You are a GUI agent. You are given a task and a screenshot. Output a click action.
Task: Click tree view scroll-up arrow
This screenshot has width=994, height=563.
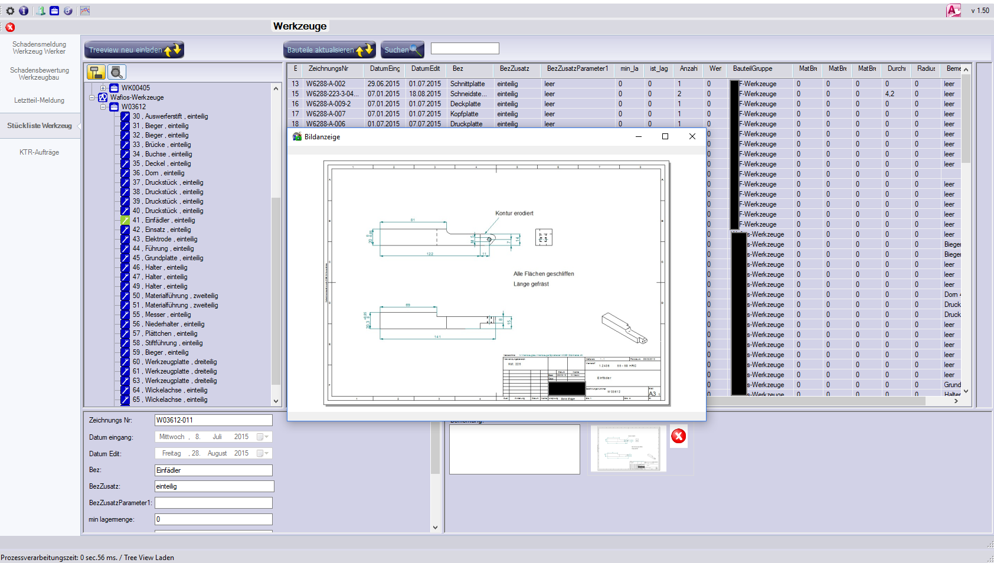coord(276,89)
